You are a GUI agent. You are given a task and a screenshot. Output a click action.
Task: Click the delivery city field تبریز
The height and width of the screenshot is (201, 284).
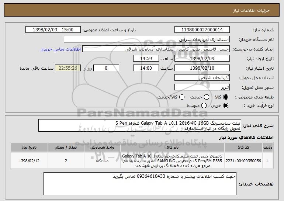click(x=202, y=87)
